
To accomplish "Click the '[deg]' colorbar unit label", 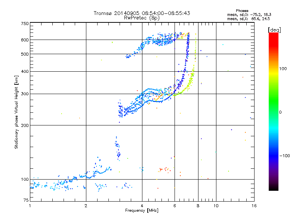I will point(274,30).
